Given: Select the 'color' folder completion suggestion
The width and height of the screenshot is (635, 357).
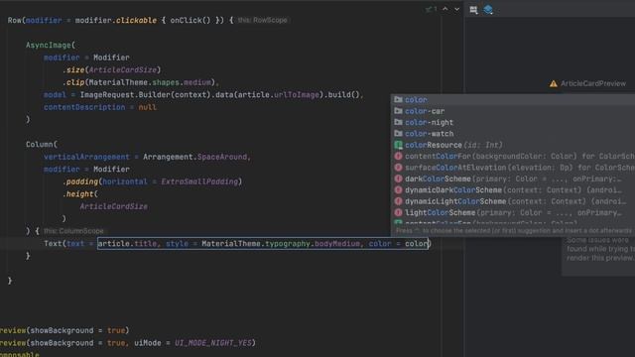Looking at the screenshot, I should 513,99.
